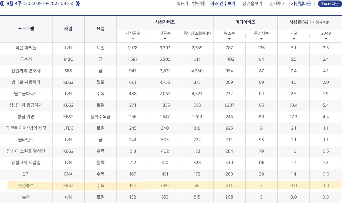Switch to 상세보기 view
Image resolution: width=353 pixels, height=203 pixels.
click(277, 4)
